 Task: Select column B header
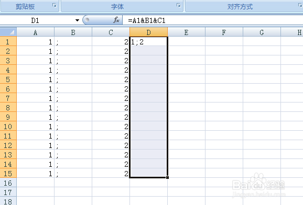click(73, 32)
